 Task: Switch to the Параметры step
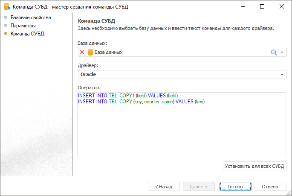pos(23,26)
